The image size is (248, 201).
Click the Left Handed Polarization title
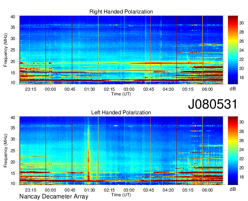coord(121,113)
